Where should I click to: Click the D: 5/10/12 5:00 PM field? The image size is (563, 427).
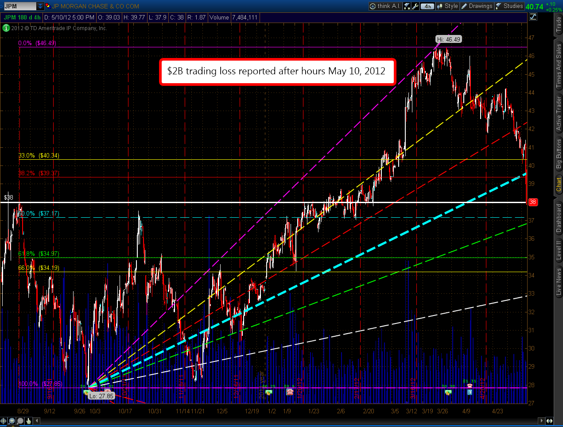coord(69,17)
